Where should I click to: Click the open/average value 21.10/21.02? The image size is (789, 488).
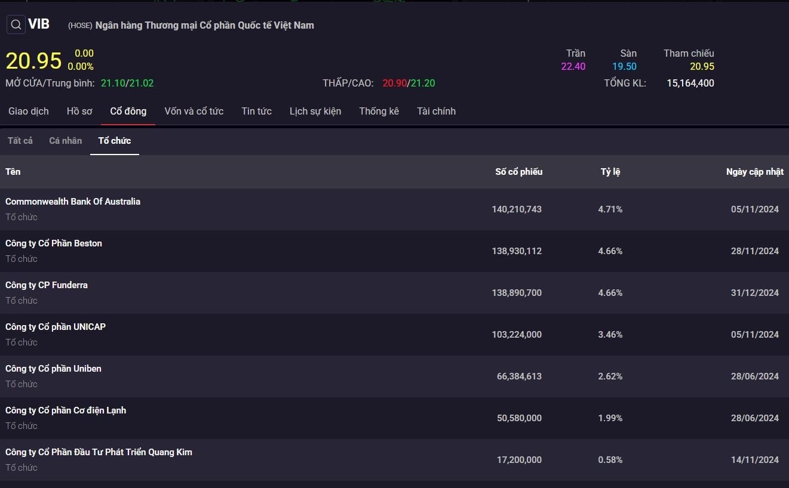coord(127,83)
